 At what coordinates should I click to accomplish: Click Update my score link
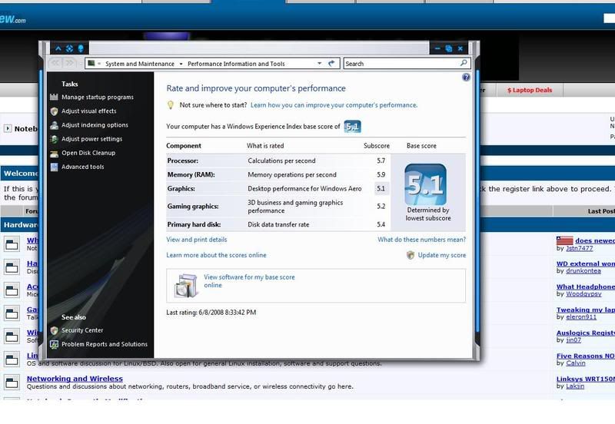click(441, 255)
